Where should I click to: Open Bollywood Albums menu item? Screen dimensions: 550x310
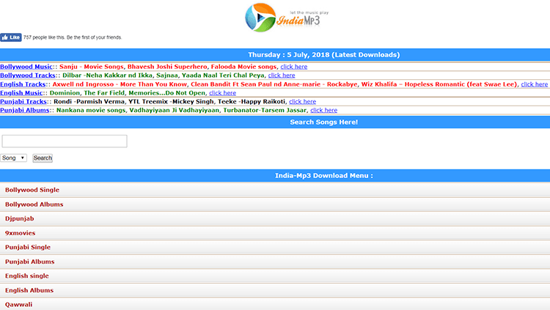[275, 204]
